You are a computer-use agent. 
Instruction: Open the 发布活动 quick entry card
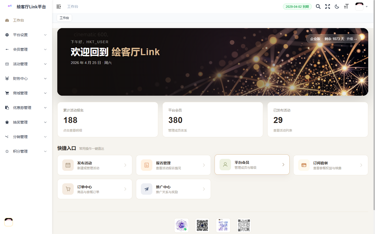click(x=95, y=165)
